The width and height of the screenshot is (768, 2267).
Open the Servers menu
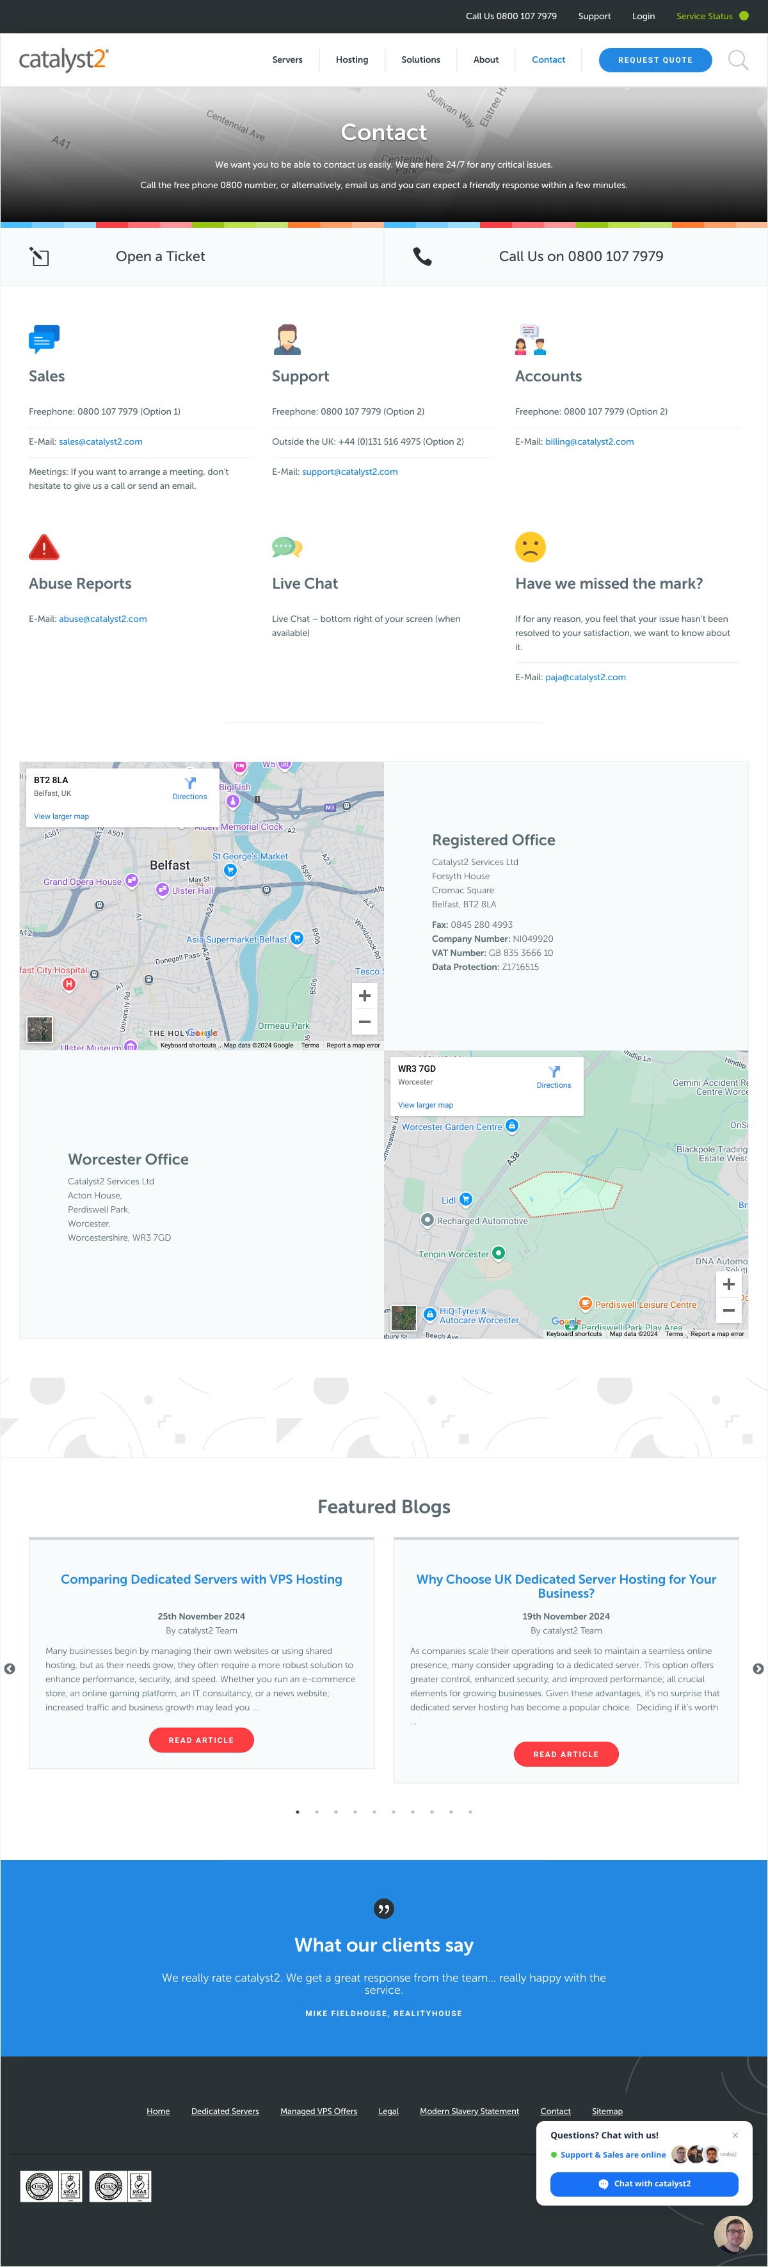coord(287,60)
